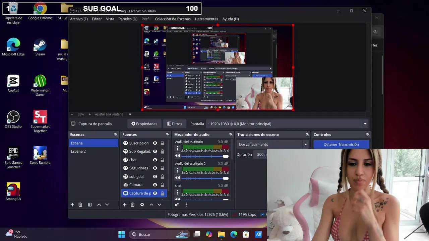
Task: Open Paneles (D) menu
Action: point(128,19)
